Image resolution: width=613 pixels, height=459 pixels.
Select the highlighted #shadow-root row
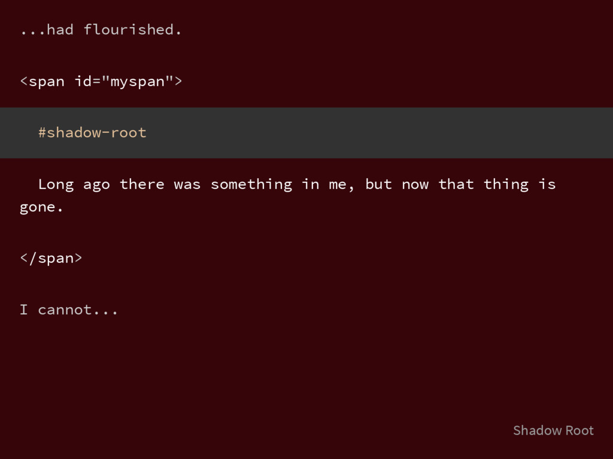click(x=306, y=133)
